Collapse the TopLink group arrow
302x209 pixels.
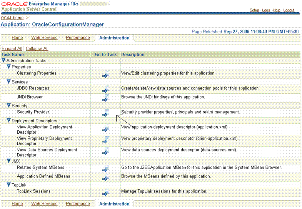(9, 184)
